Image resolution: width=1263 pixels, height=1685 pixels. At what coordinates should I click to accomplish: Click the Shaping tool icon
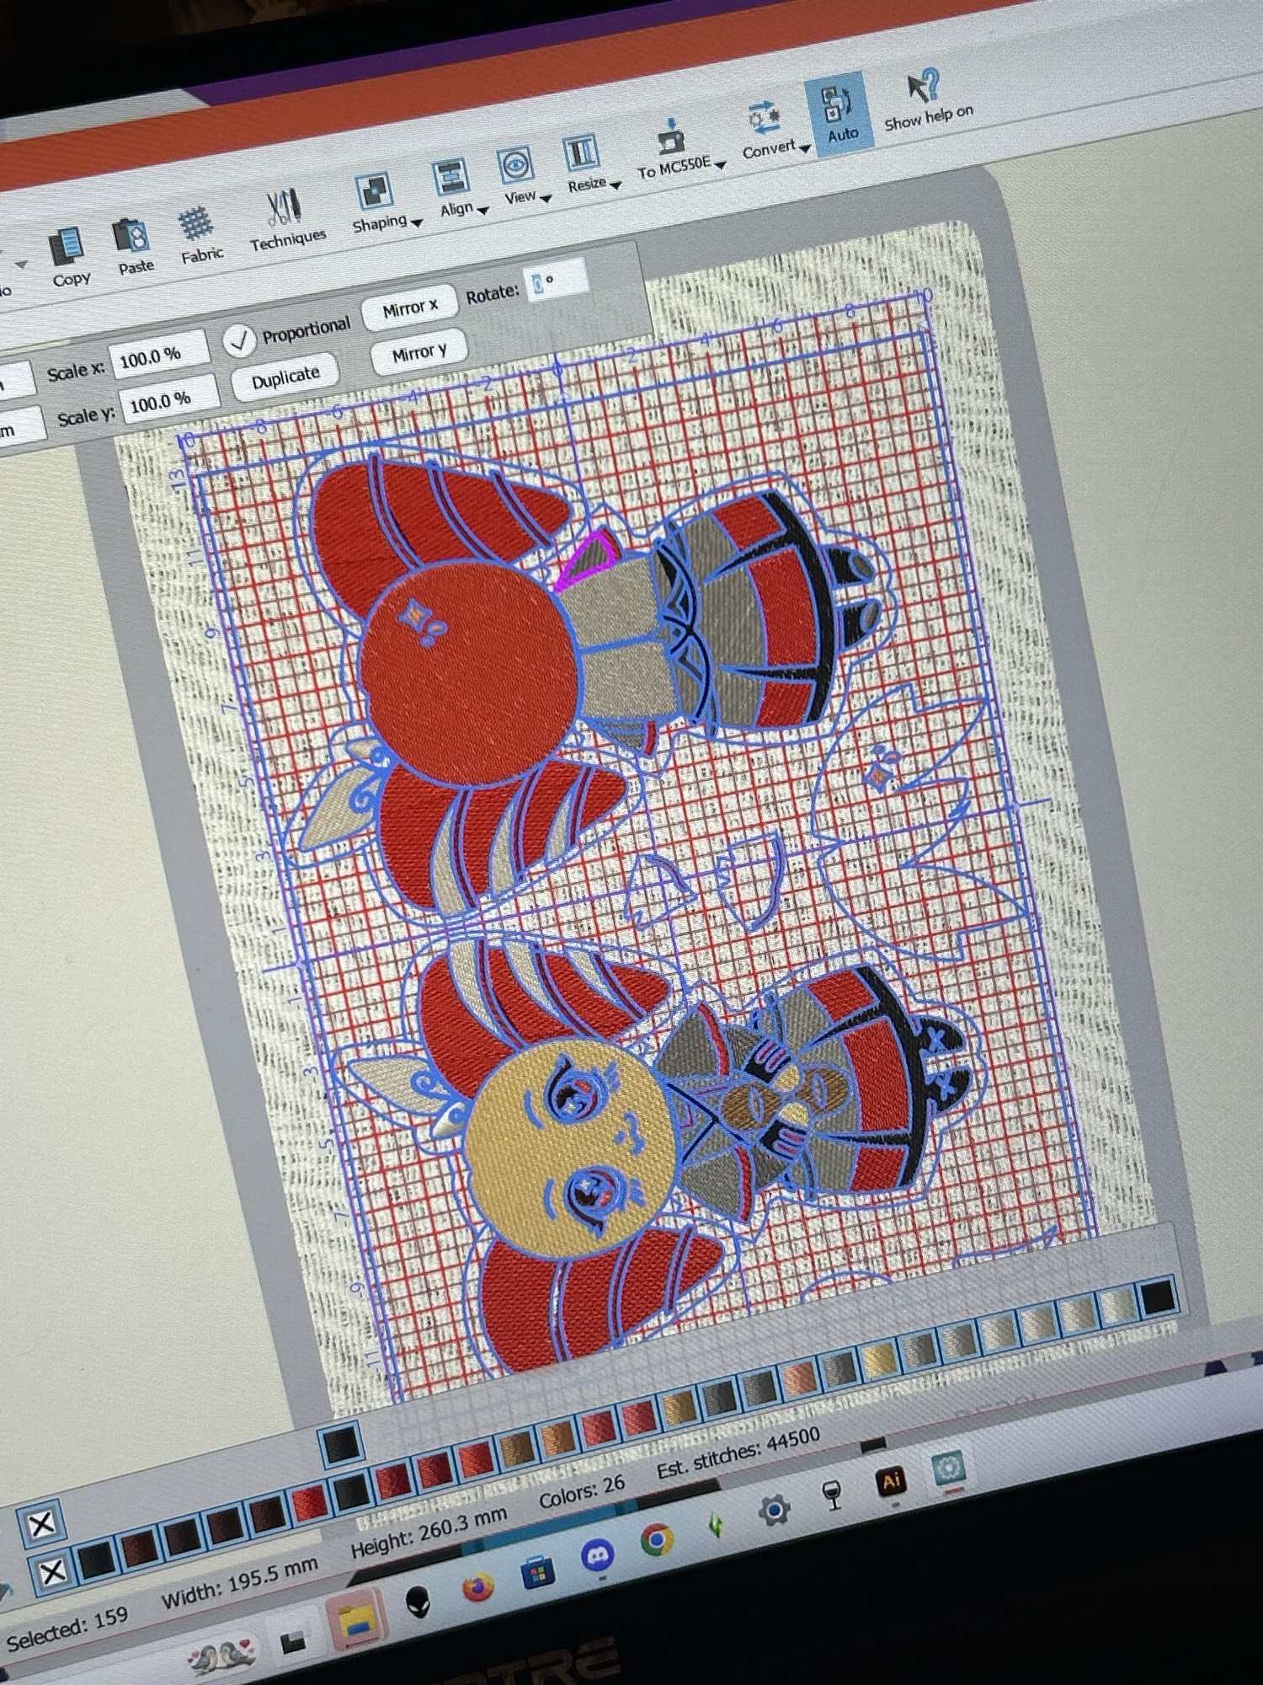373,191
